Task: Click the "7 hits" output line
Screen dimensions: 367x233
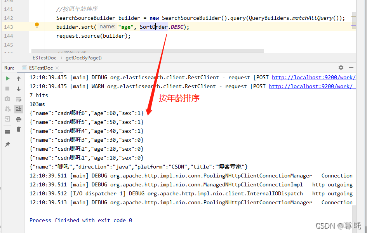Action: pyautogui.click(x=38, y=95)
